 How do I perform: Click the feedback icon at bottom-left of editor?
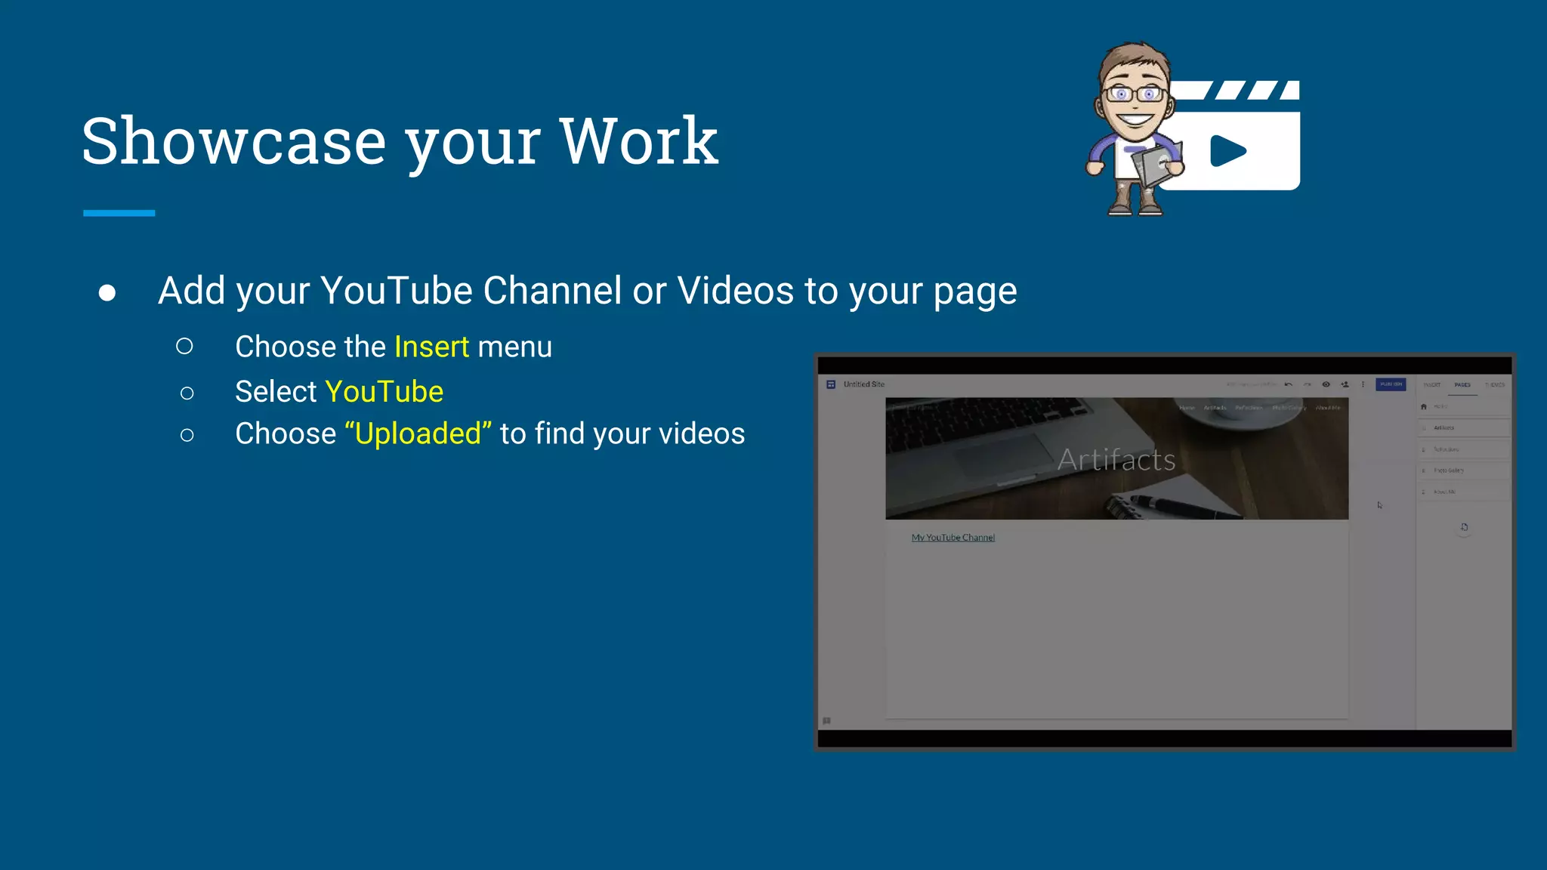click(826, 720)
